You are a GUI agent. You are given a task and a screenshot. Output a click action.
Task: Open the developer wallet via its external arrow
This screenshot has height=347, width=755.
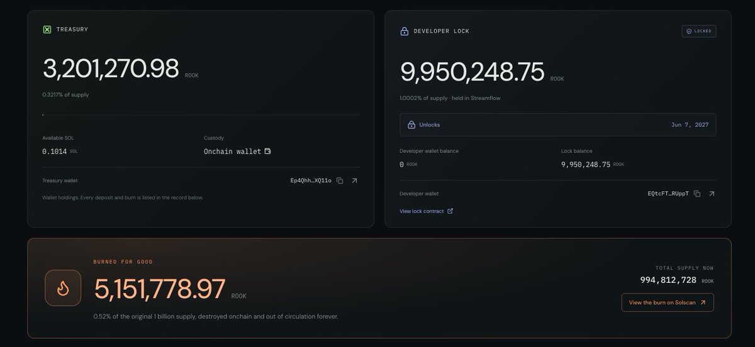712,194
